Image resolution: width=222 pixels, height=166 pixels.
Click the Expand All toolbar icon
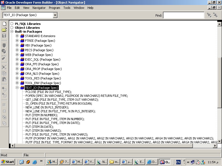click(4, 117)
